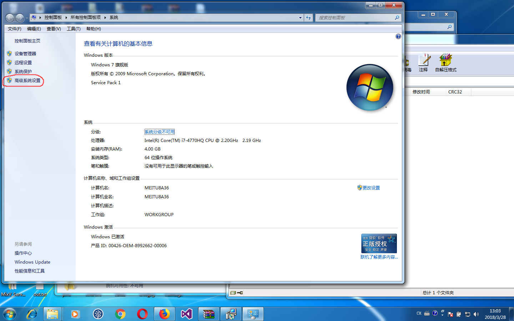Open the 帮助(H) menu
514x321 pixels.
click(x=94, y=29)
